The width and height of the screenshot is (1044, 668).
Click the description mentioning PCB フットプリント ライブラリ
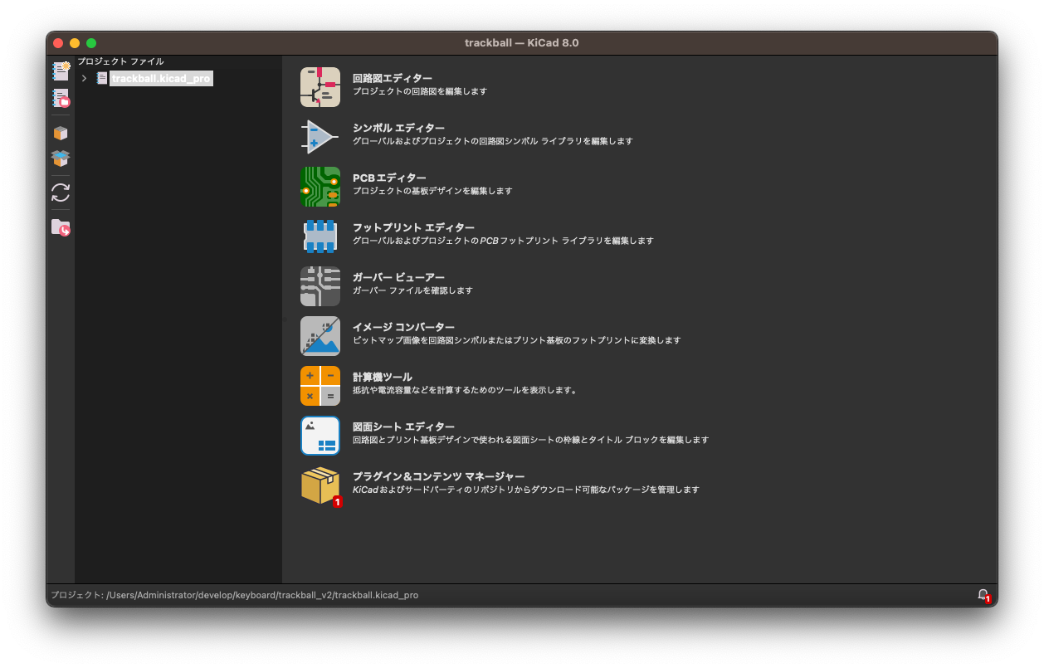pos(503,241)
